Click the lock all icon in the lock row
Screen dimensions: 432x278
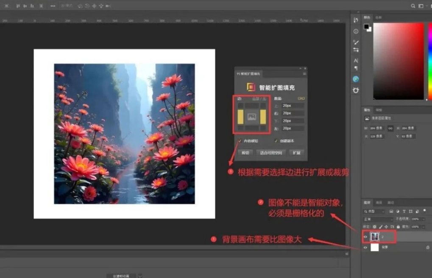coord(398,227)
